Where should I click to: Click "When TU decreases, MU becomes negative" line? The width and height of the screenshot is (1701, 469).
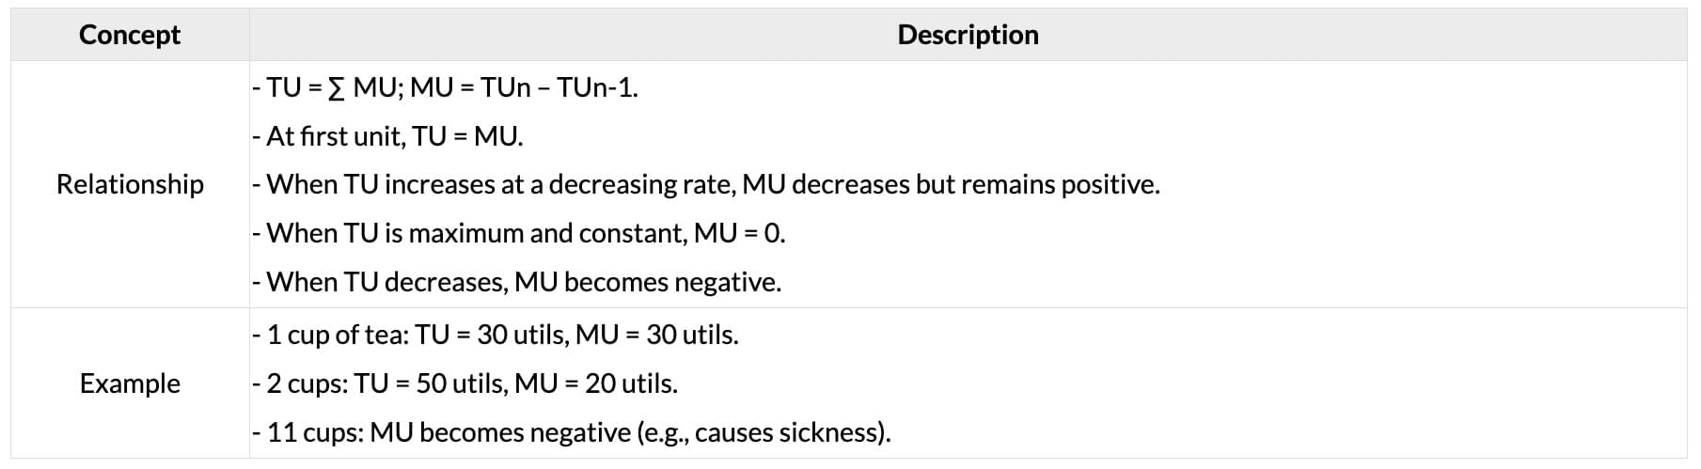click(517, 282)
